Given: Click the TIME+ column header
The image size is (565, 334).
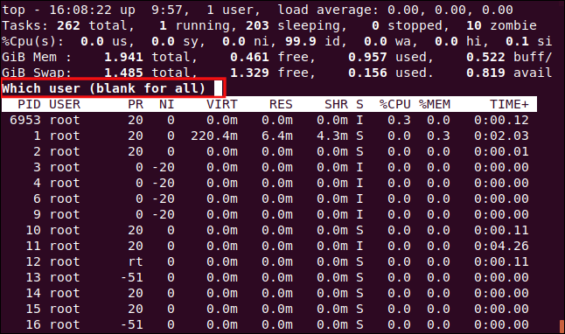Looking at the screenshot, I should point(509,104).
